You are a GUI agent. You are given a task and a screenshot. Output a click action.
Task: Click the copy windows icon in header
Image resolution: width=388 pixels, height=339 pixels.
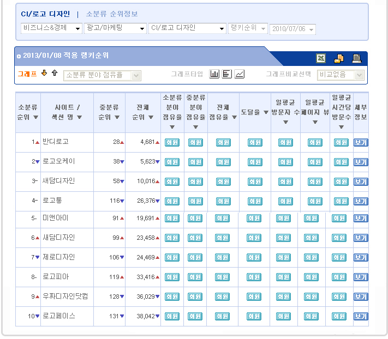click(339, 58)
